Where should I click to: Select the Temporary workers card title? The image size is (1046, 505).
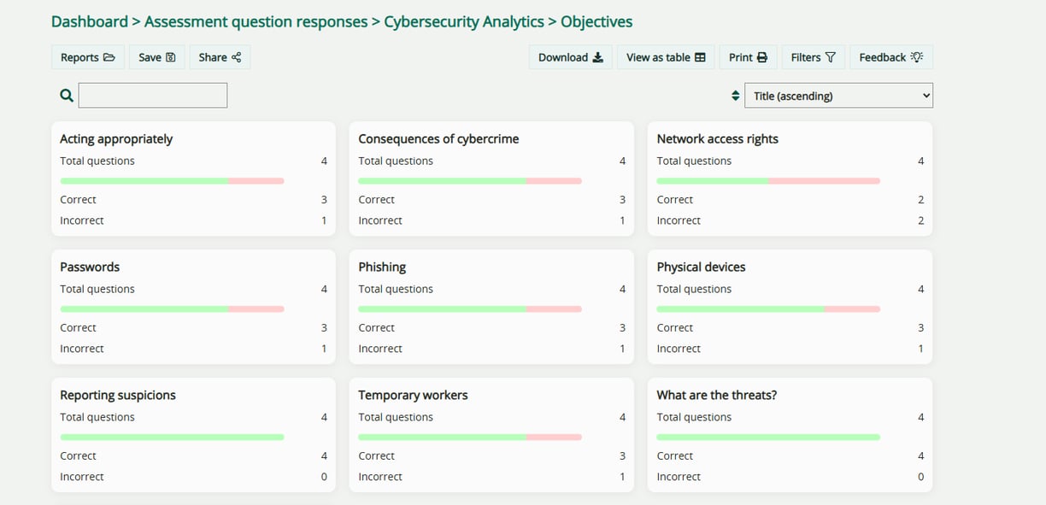pos(413,395)
